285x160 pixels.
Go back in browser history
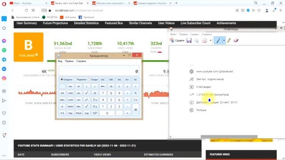coord(12,10)
